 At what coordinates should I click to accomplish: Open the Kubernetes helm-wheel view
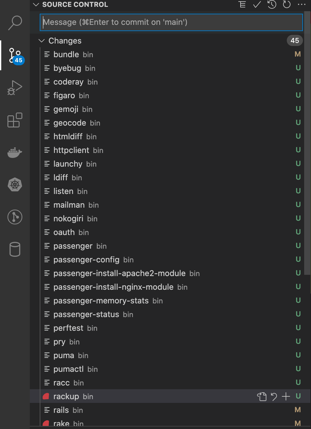(x=15, y=185)
